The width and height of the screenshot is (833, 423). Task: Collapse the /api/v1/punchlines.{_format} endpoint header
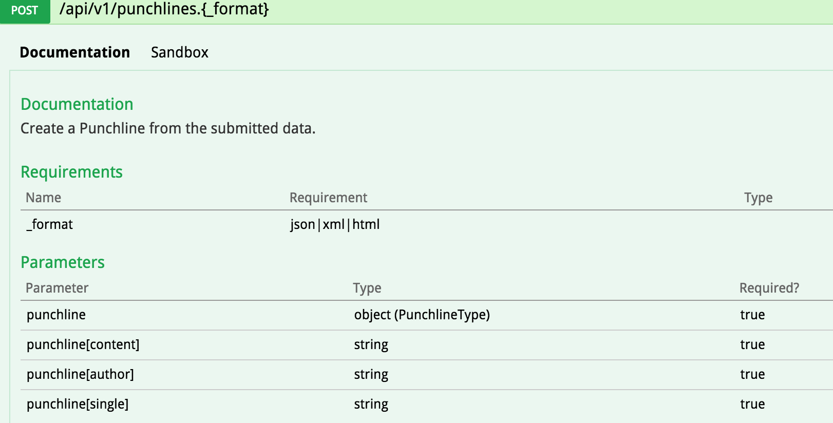[x=164, y=10]
